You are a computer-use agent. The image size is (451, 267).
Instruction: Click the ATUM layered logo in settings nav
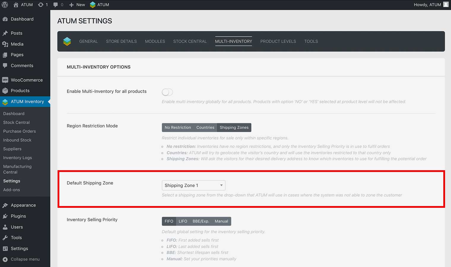click(x=67, y=41)
